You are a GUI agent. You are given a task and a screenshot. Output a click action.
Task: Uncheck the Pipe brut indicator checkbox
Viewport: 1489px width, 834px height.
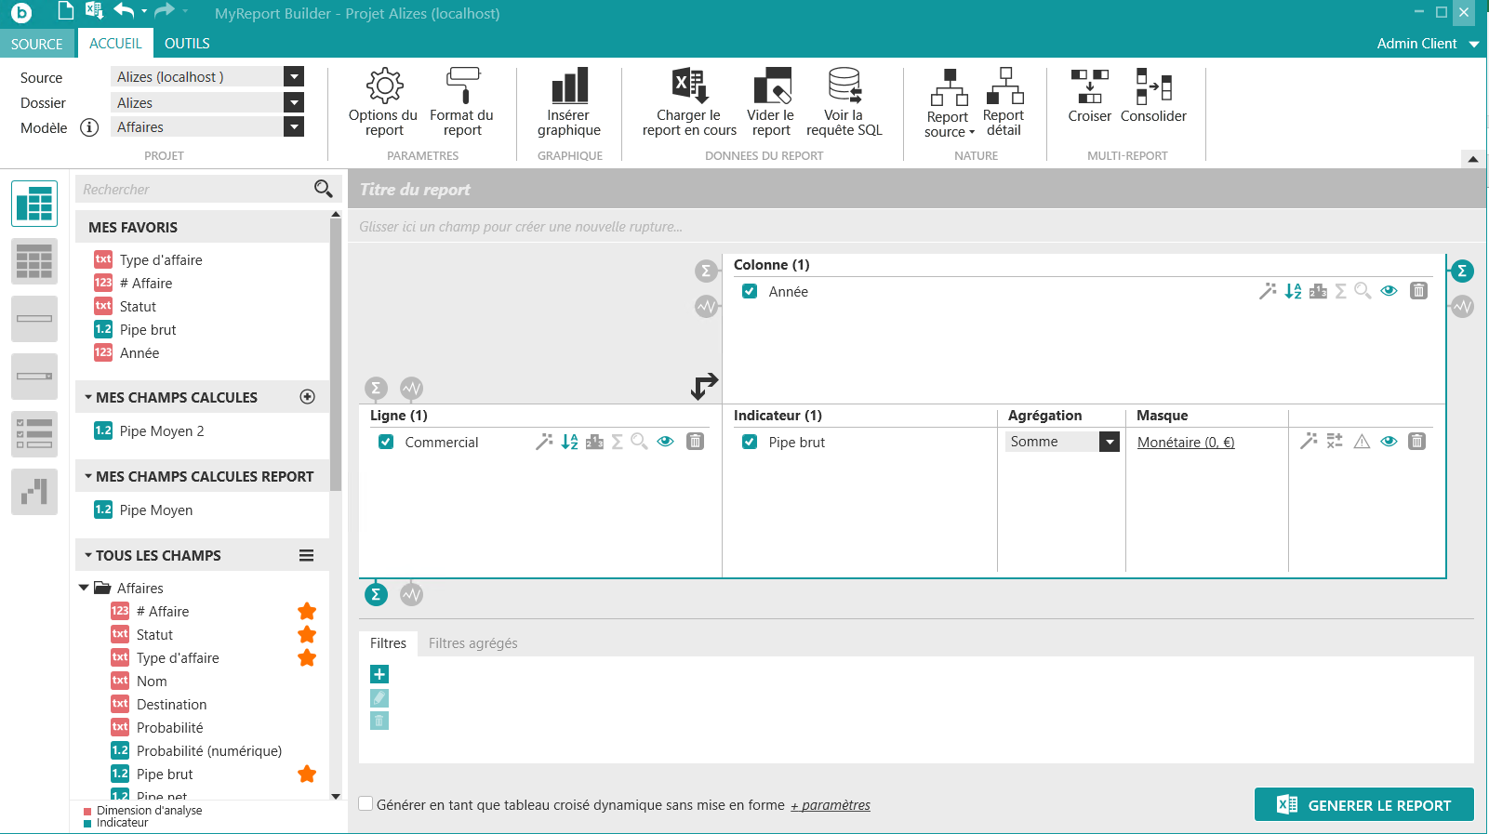(750, 442)
